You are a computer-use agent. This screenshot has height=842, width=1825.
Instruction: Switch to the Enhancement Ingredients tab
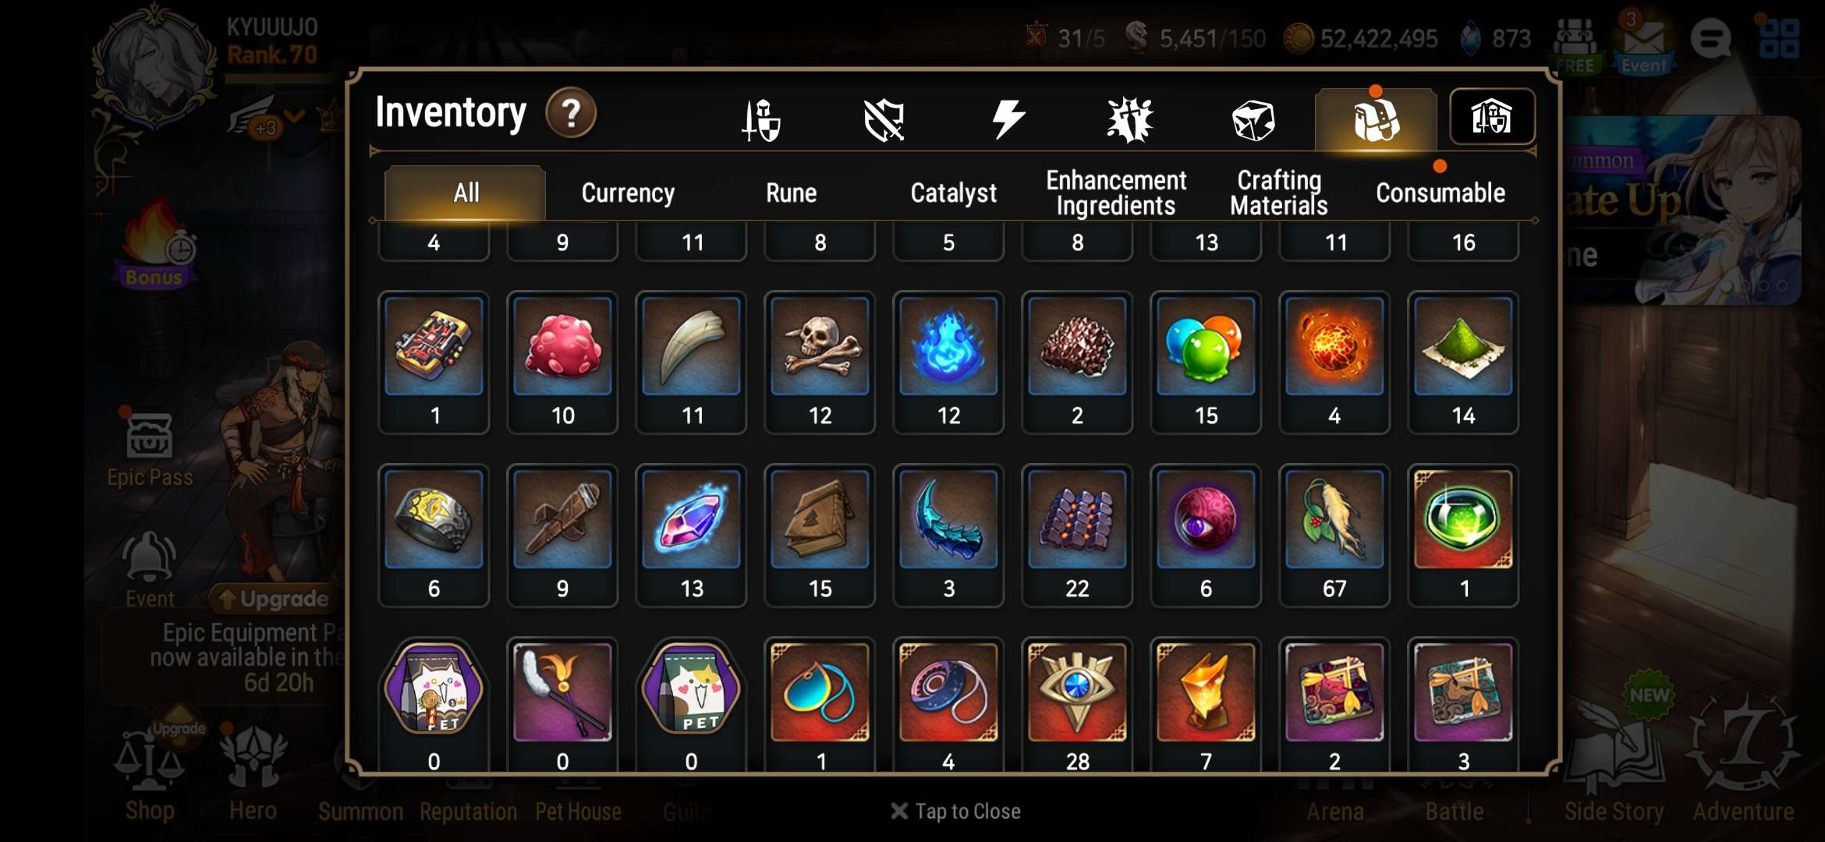pyautogui.click(x=1116, y=193)
